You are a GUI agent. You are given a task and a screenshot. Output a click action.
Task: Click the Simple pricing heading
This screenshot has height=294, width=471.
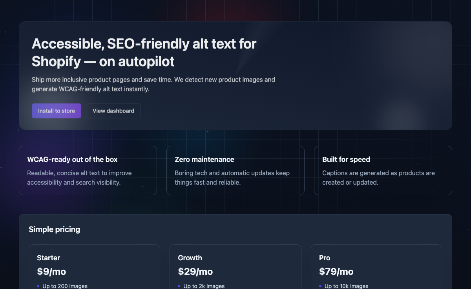pos(55,229)
